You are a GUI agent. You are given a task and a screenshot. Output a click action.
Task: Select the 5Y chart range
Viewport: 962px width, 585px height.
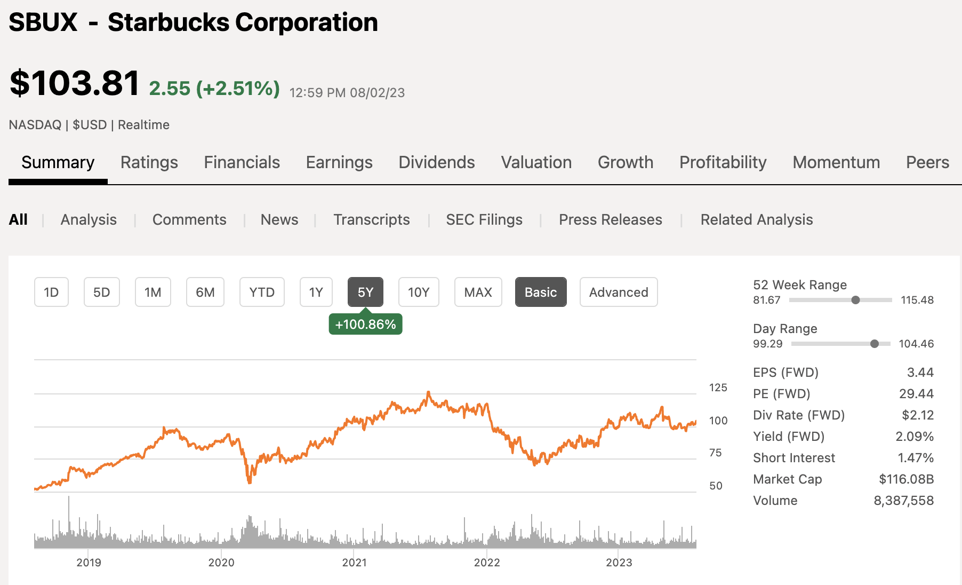(365, 292)
